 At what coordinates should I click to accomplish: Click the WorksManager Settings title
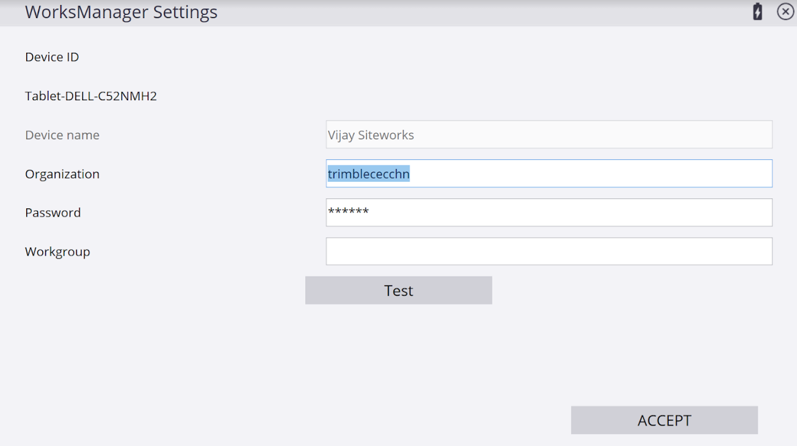point(121,12)
